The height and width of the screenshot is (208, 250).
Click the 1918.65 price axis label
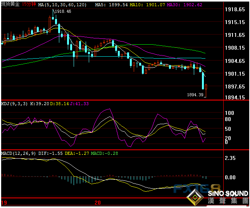[x=235, y=9]
